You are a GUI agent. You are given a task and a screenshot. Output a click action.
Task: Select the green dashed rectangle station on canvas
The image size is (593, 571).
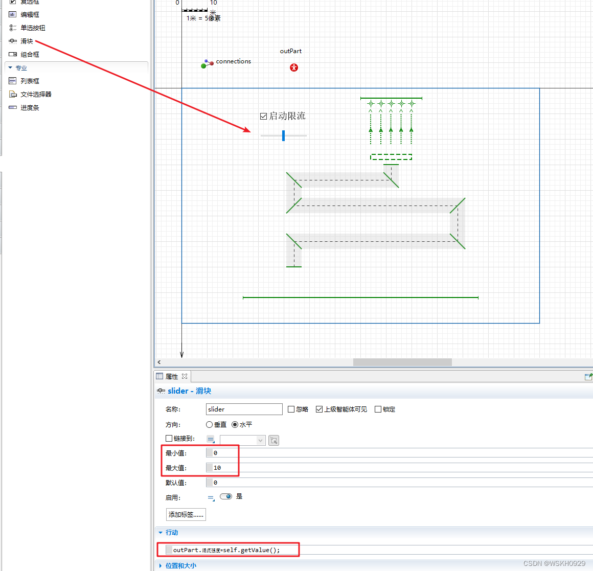[x=391, y=156]
